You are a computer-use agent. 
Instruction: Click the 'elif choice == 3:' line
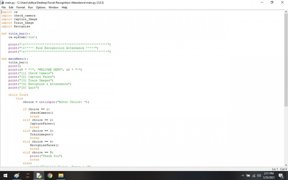pos(38,131)
